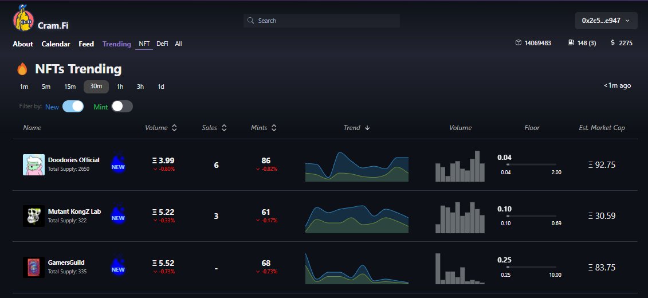The image size is (648, 298).
Task: Open the wallet address 0x2c5...e947 dropdown
Action: 606,21
